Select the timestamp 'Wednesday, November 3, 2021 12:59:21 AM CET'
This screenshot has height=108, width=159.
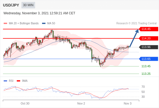point(39,13)
